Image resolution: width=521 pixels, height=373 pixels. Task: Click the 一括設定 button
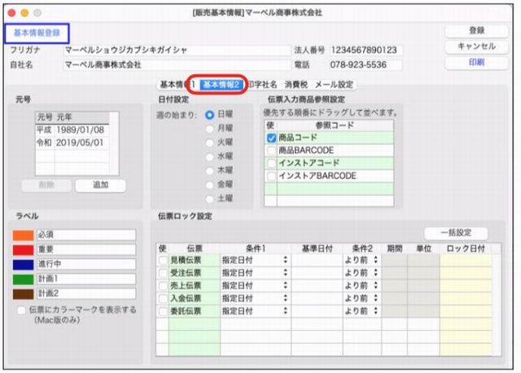click(x=456, y=233)
